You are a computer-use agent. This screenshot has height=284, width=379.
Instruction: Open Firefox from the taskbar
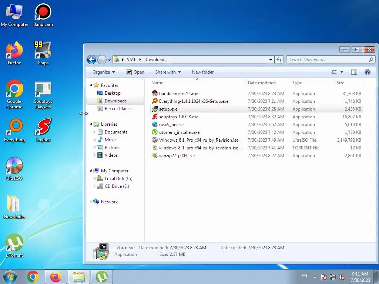click(56, 277)
